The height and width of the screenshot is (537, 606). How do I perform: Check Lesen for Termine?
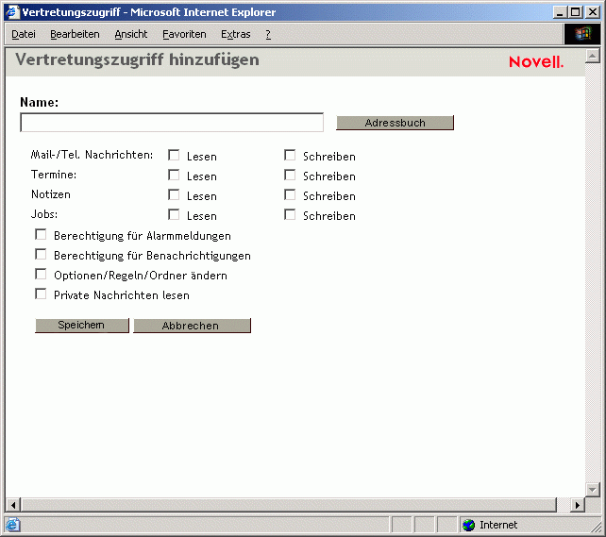point(174,175)
